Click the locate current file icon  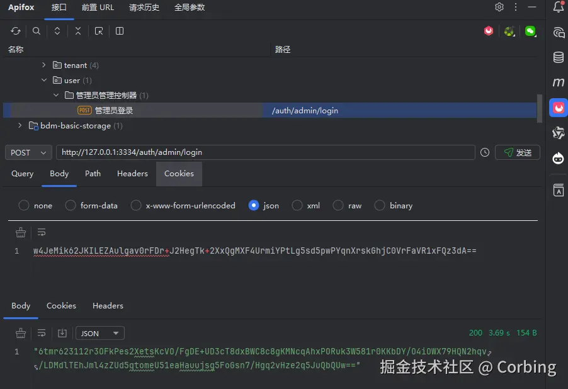tap(98, 31)
